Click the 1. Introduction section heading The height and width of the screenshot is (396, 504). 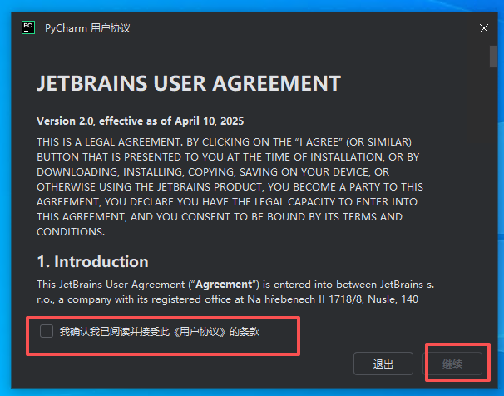point(92,261)
